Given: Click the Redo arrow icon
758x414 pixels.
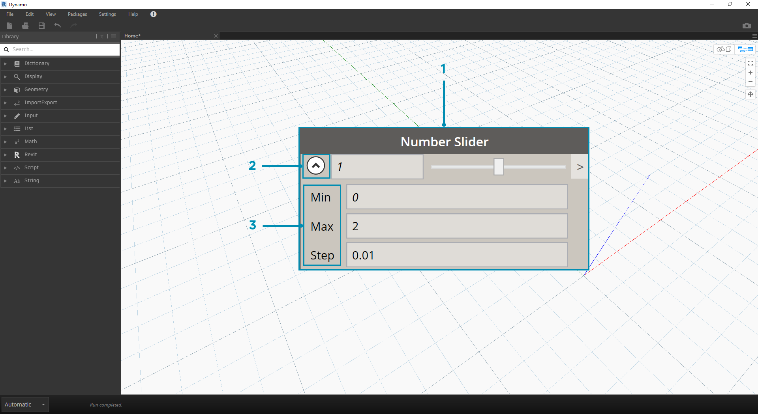Looking at the screenshot, I should (x=74, y=26).
